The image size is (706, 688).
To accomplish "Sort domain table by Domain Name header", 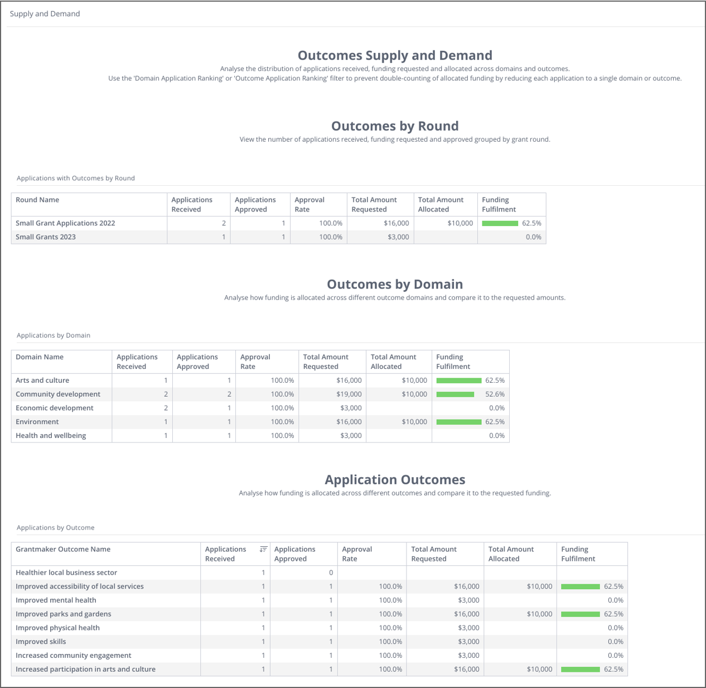I will tap(40, 357).
